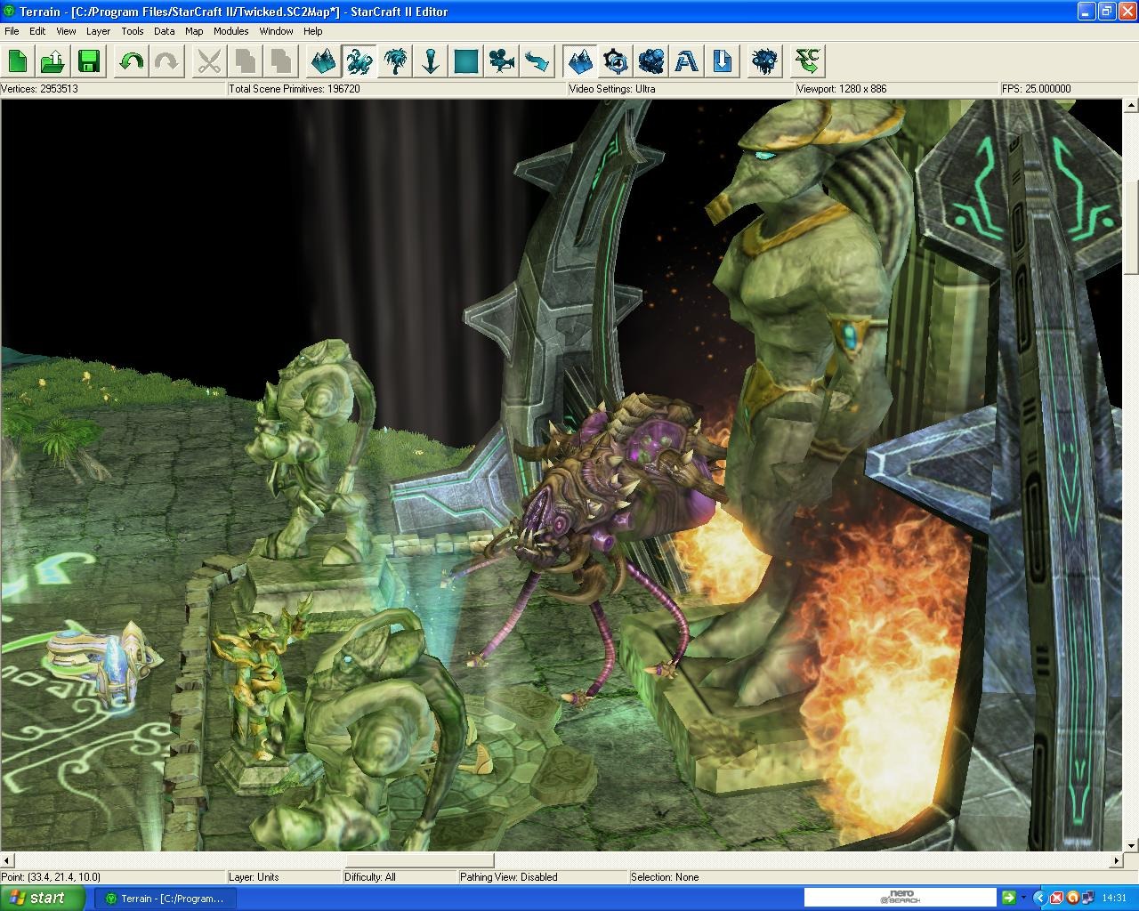
Task: Open the Windows start menu
Action: point(43,898)
